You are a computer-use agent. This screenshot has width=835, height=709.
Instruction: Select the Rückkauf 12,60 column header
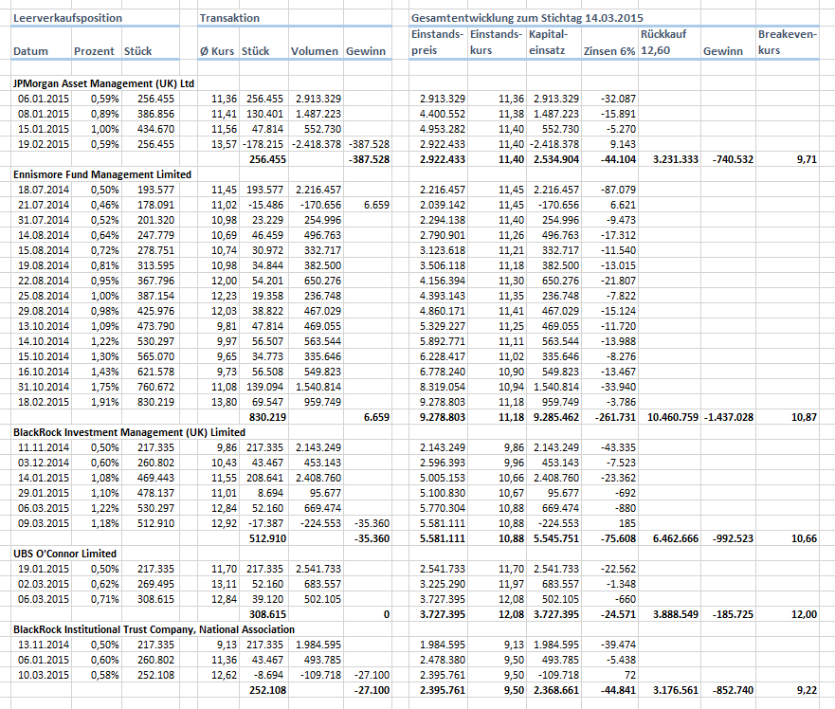[x=663, y=42]
